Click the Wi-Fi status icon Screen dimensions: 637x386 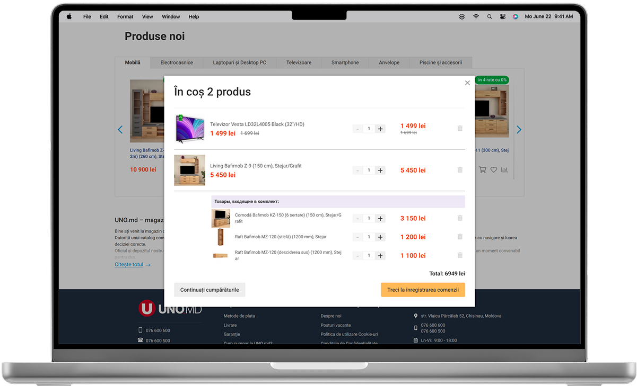tap(476, 16)
